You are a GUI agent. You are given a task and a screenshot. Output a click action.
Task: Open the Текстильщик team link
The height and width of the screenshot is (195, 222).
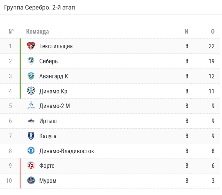[56, 46]
